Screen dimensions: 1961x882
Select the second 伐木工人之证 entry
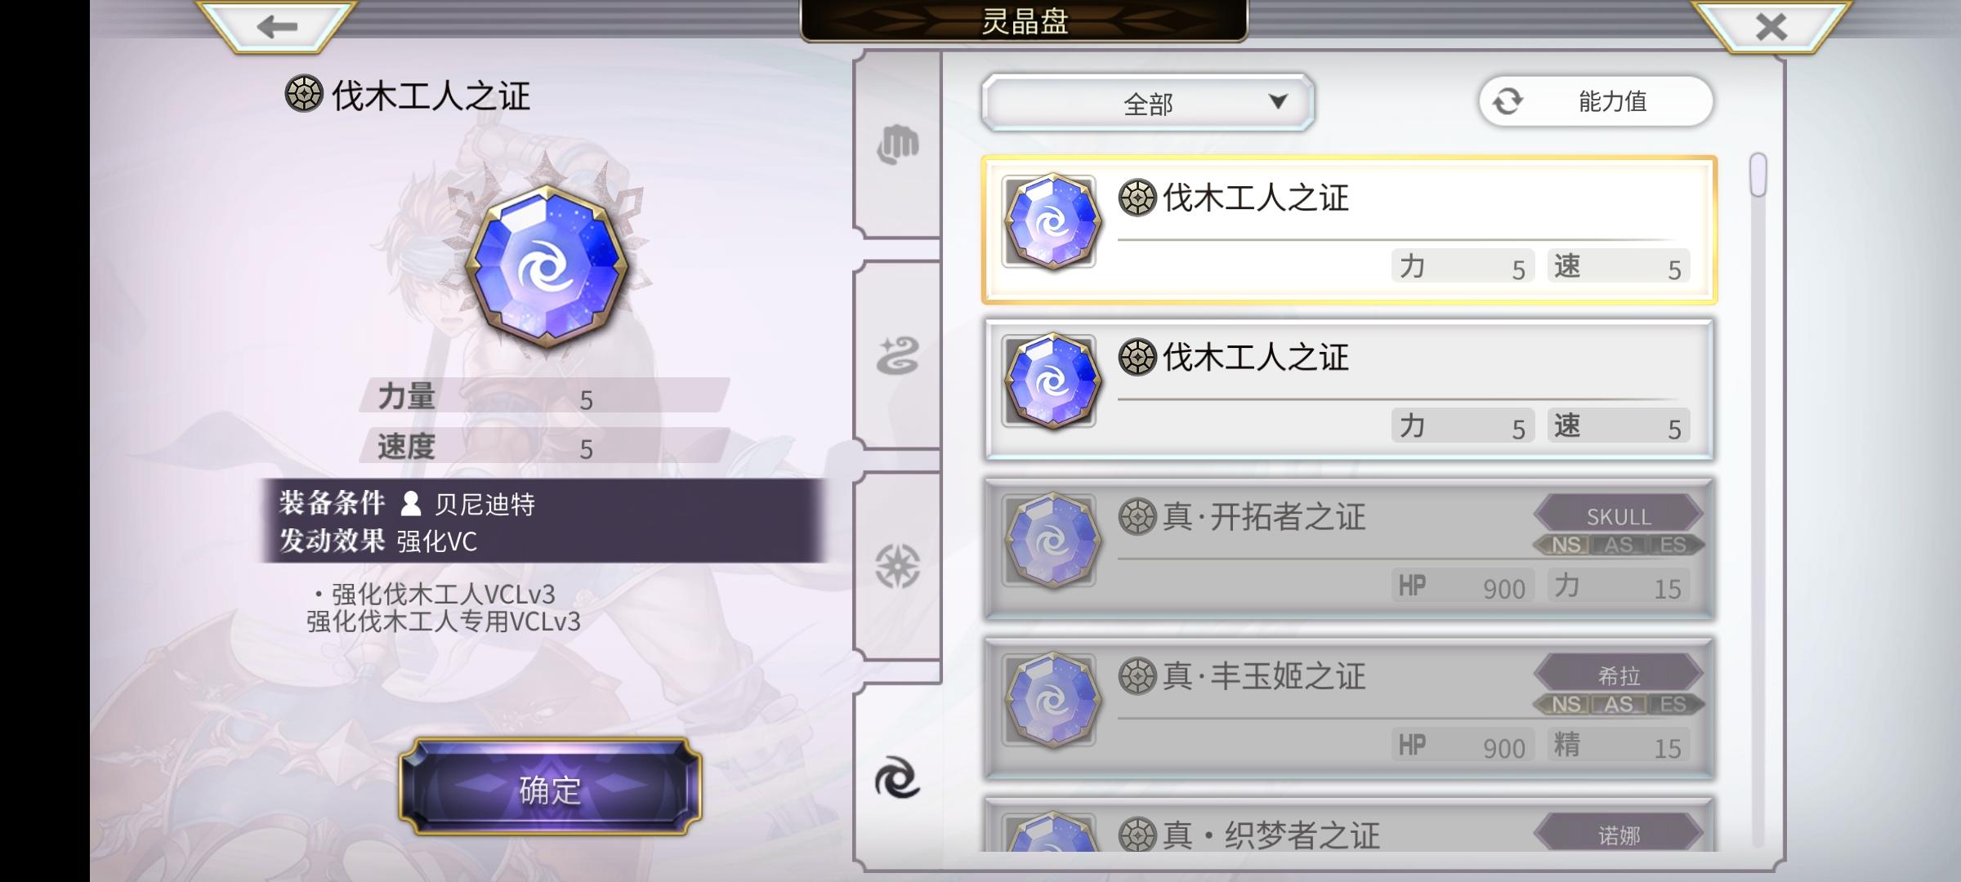point(1349,390)
